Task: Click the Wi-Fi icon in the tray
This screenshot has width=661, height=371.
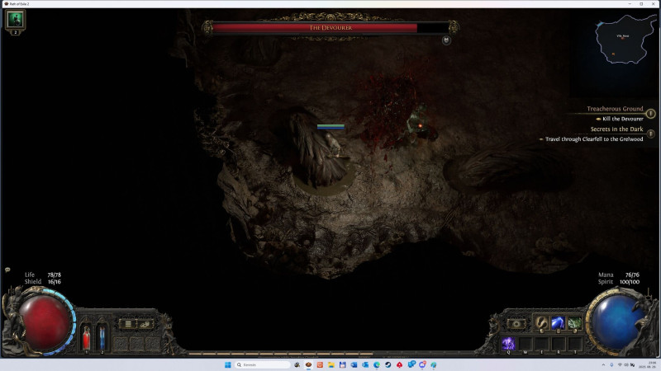Action: [x=620, y=364]
